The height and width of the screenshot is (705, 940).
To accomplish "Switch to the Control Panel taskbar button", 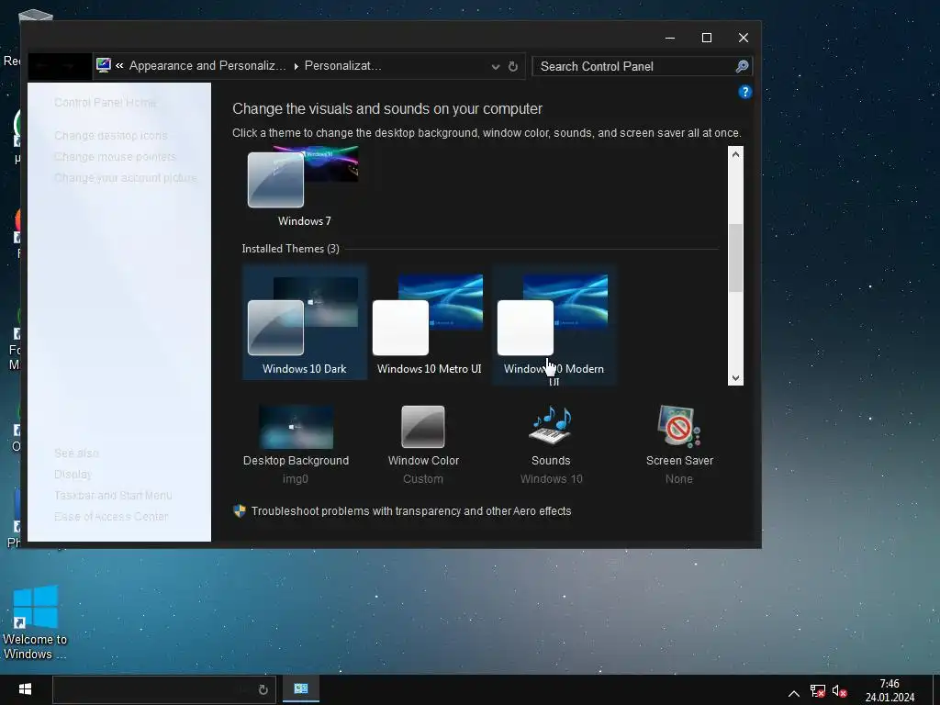I will click(301, 689).
